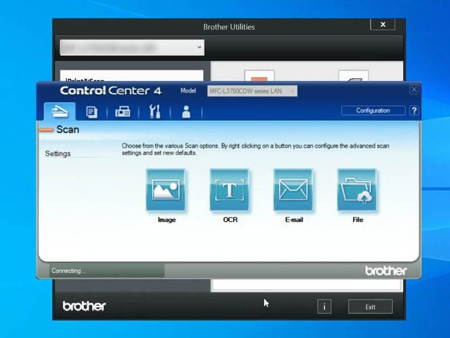This screenshot has height=338, width=450.
Task: Click the File label text
Action: point(357,220)
